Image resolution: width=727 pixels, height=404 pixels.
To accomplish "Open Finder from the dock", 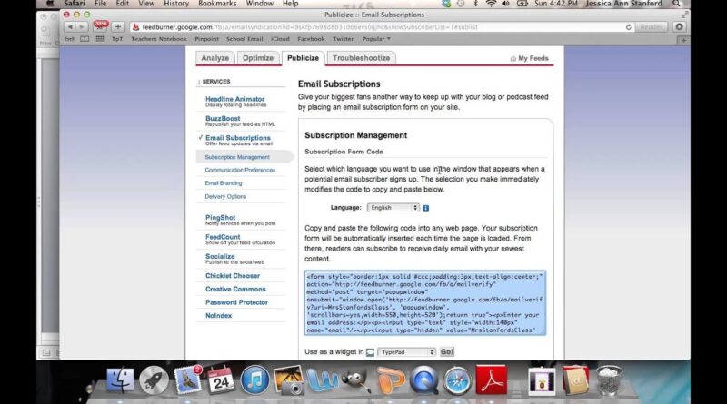I will 120,379.
